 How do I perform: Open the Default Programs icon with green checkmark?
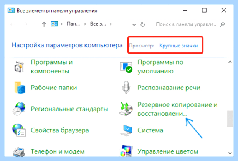click(126, 67)
